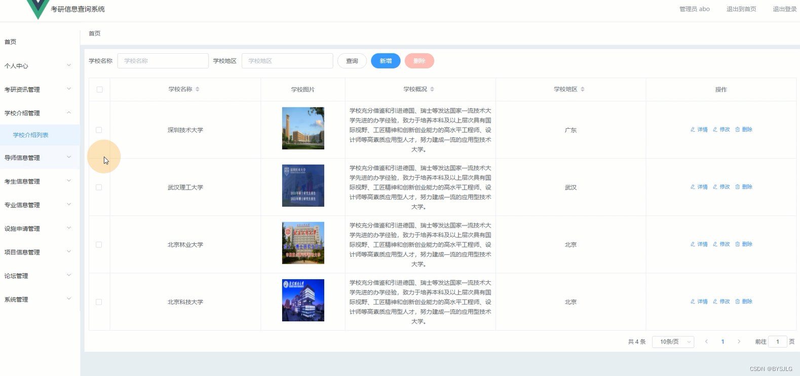
Task: Expand the 设施申请管理 menu
Action: click(40, 229)
